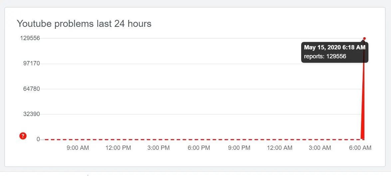Screen dimensions: 391x176
Task: Click the red data point at the peak
Action: click(364, 38)
